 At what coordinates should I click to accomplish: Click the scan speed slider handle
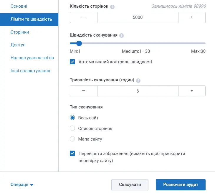click(79, 43)
